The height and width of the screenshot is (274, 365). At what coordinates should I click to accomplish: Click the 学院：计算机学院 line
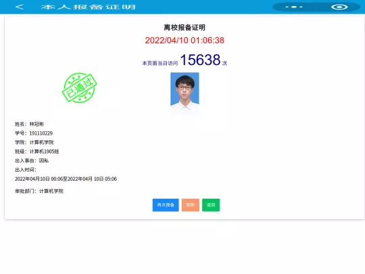tap(34, 142)
